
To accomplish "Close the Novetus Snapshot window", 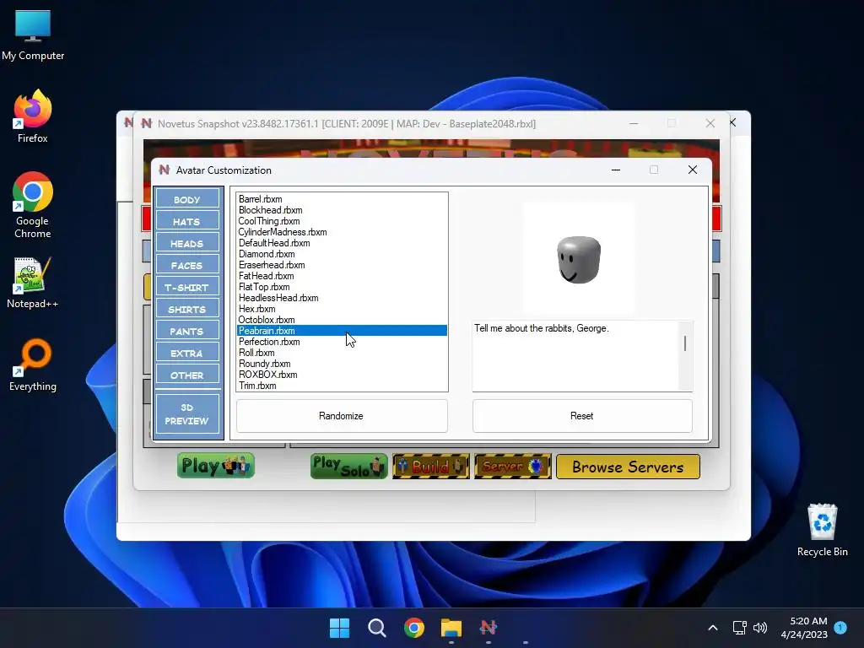I will 710,123.
